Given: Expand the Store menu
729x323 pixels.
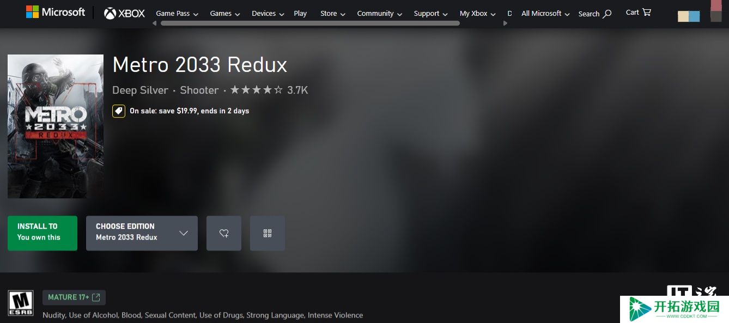Looking at the screenshot, I should [333, 14].
